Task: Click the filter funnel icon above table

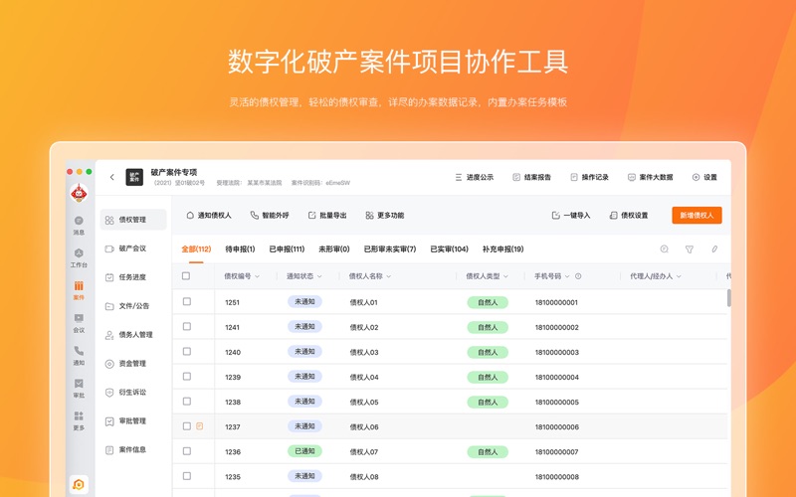Action: (690, 249)
